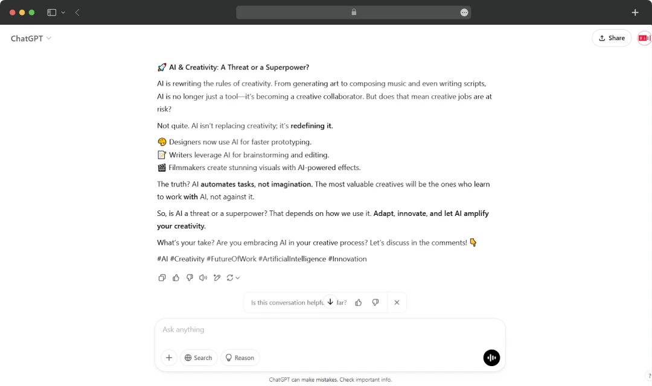Enable the Search mode

(199, 358)
